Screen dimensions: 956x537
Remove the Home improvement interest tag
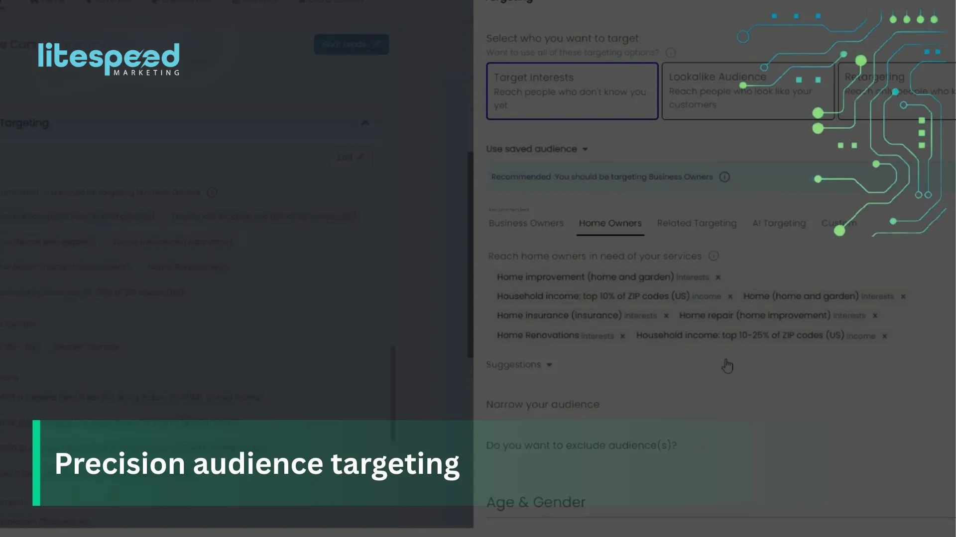tap(718, 277)
